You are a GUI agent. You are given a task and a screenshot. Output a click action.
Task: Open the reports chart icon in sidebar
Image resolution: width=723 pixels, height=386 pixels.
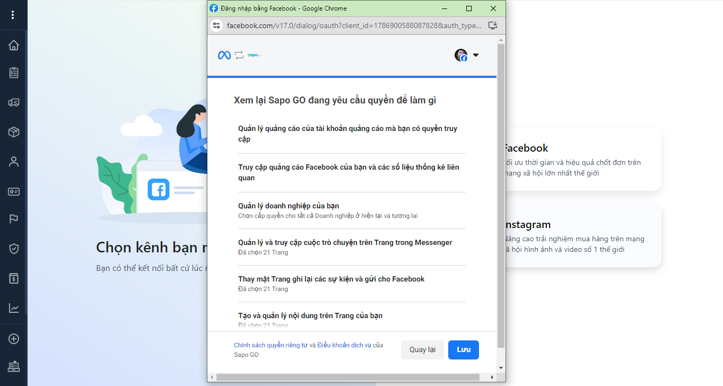pyautogui.click(x=14, y=308)
